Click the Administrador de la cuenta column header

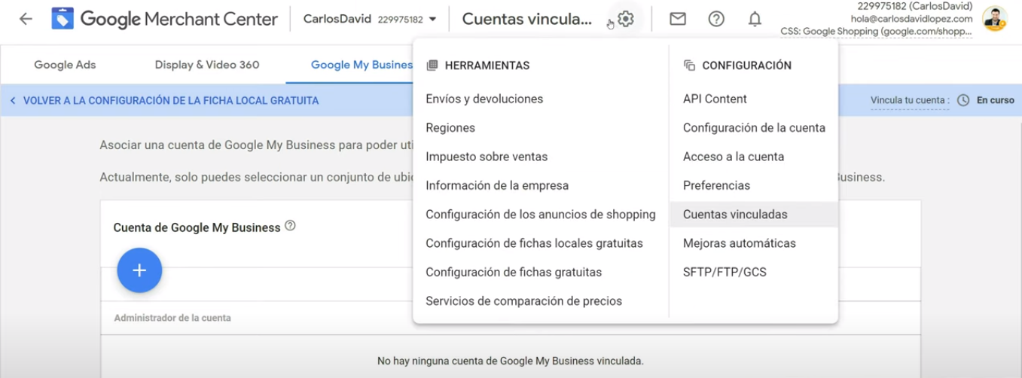[172, 318]
